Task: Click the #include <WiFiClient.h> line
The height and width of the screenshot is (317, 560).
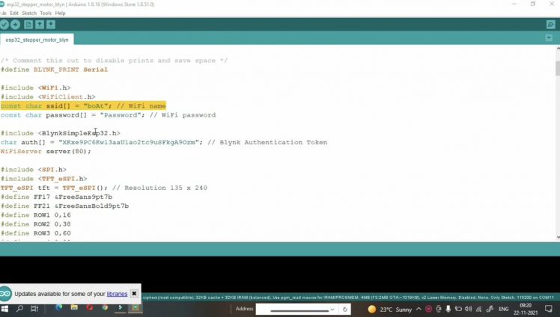Action: 48,97
